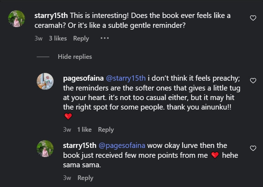Open pagesofaina's profile picture
The width and height of the screenshot is (263, 187).
click(x=45, y=81)
